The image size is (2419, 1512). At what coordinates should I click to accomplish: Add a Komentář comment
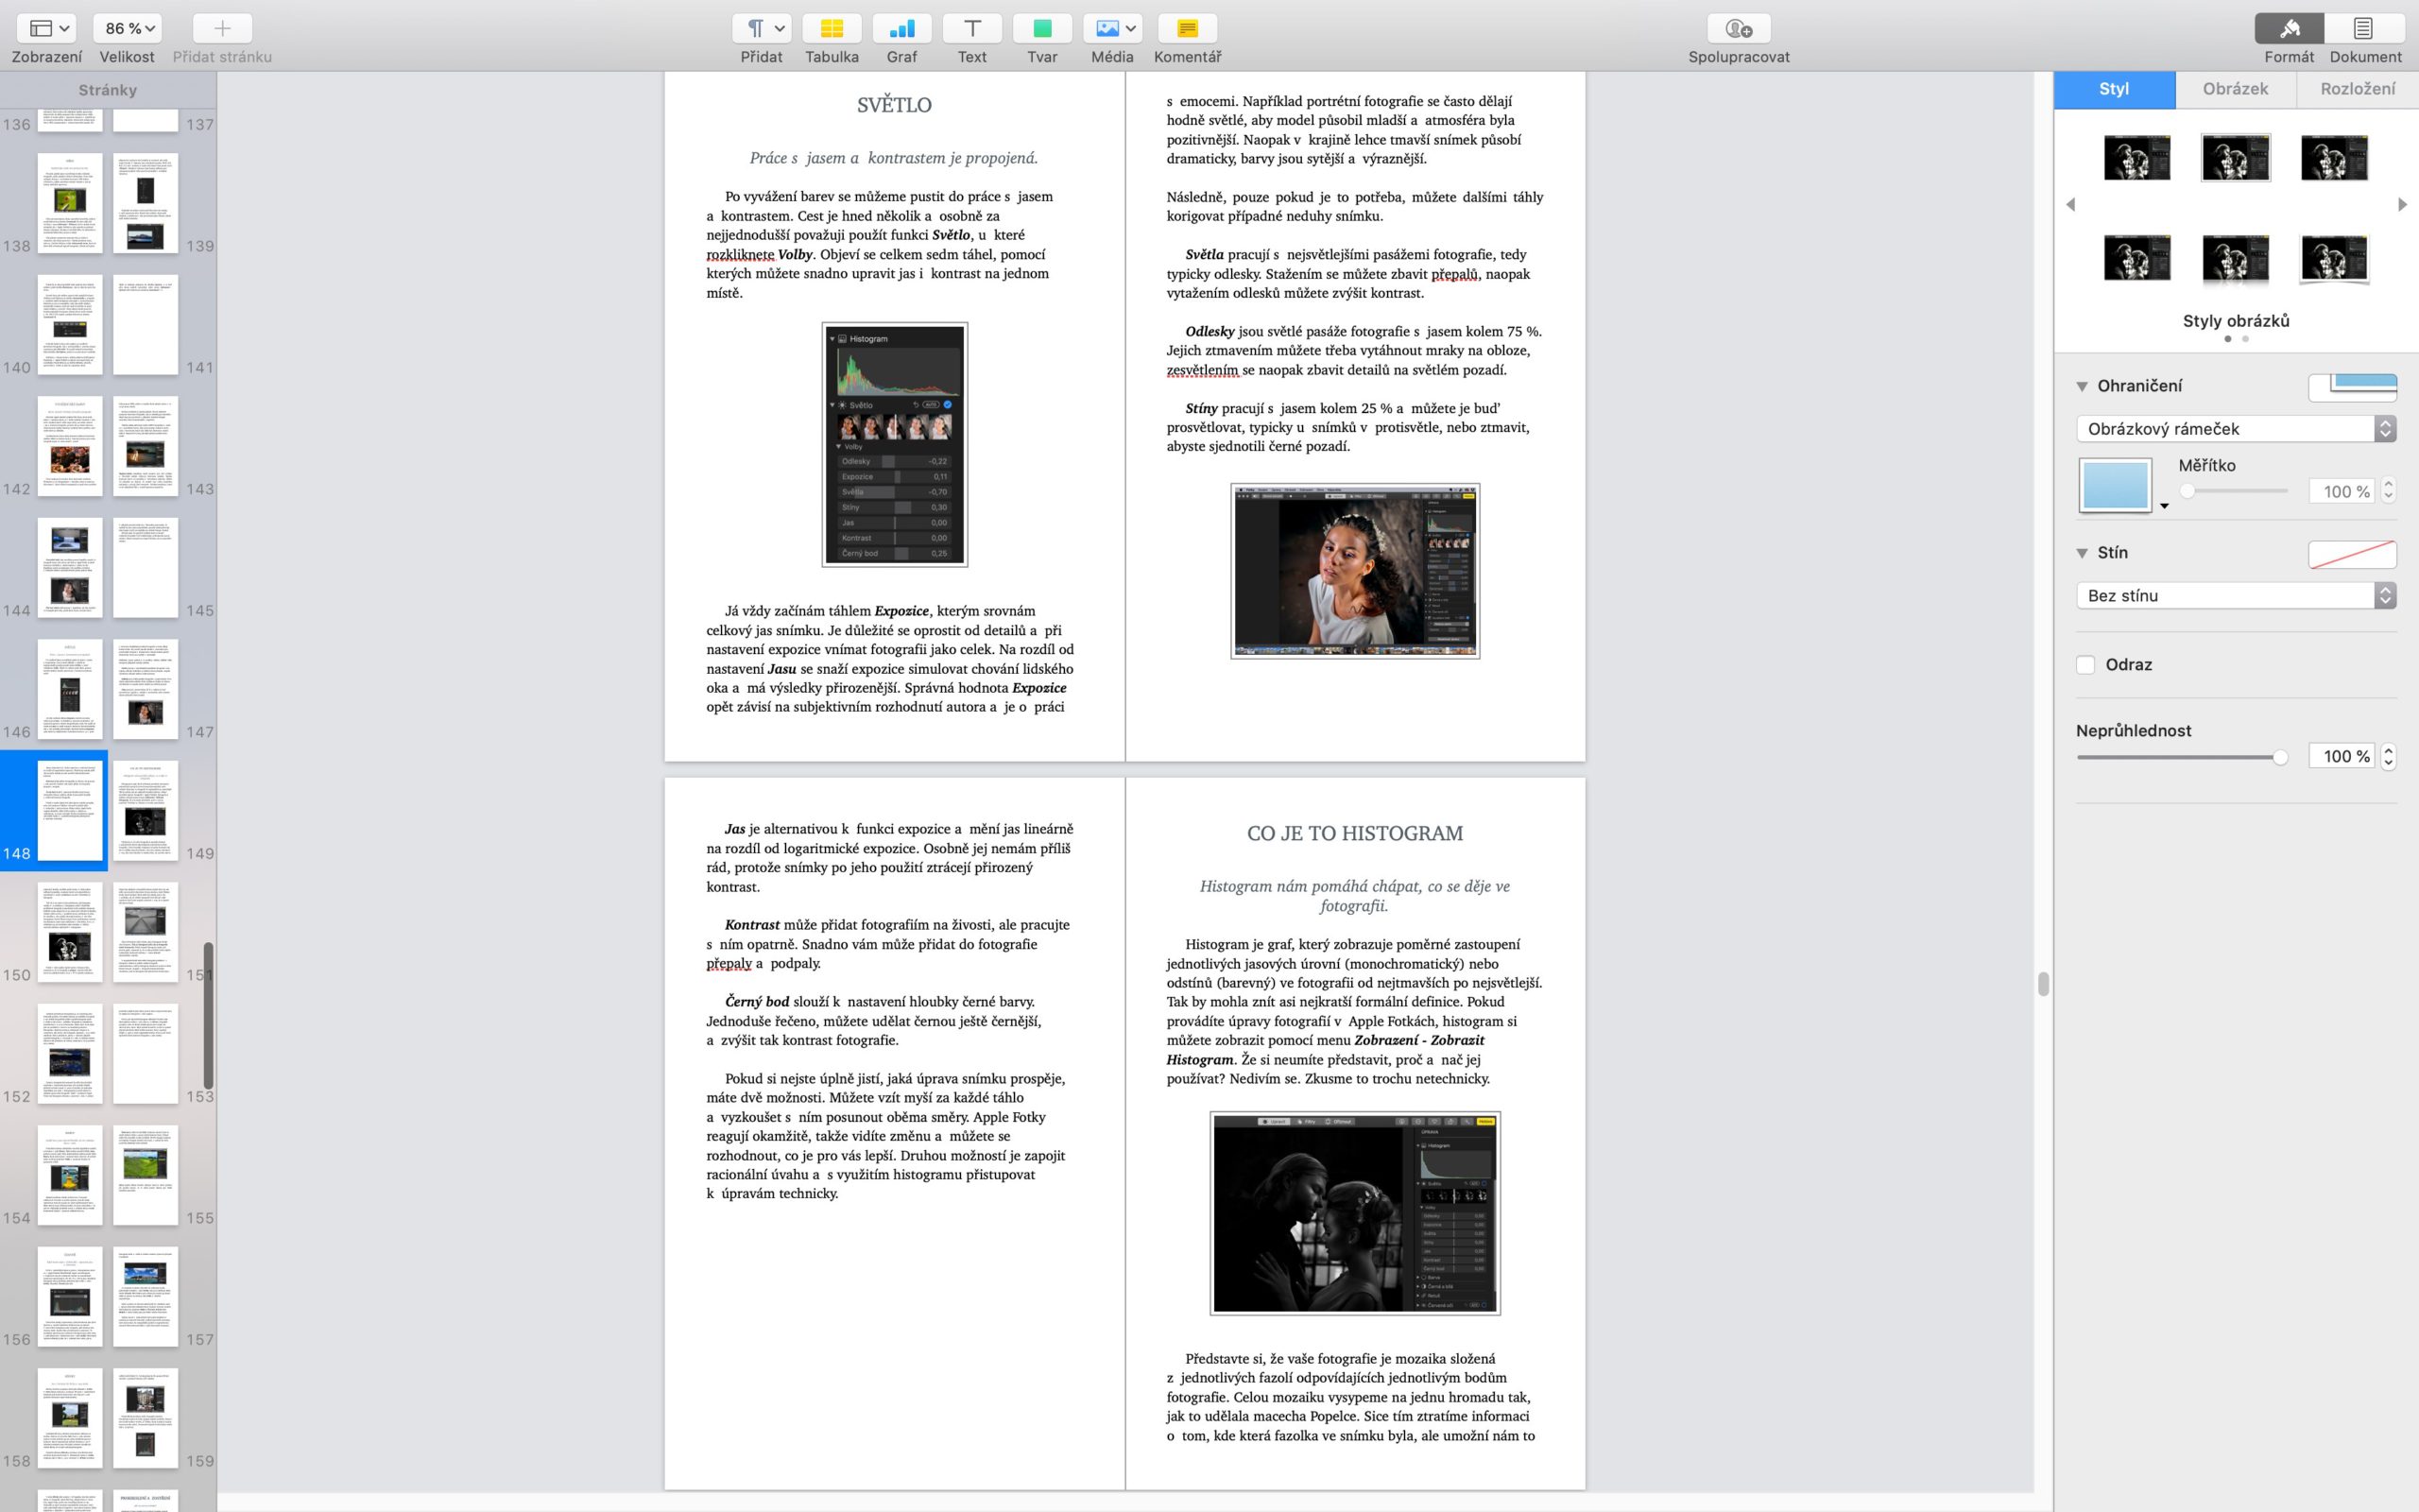pos(1187,29)
